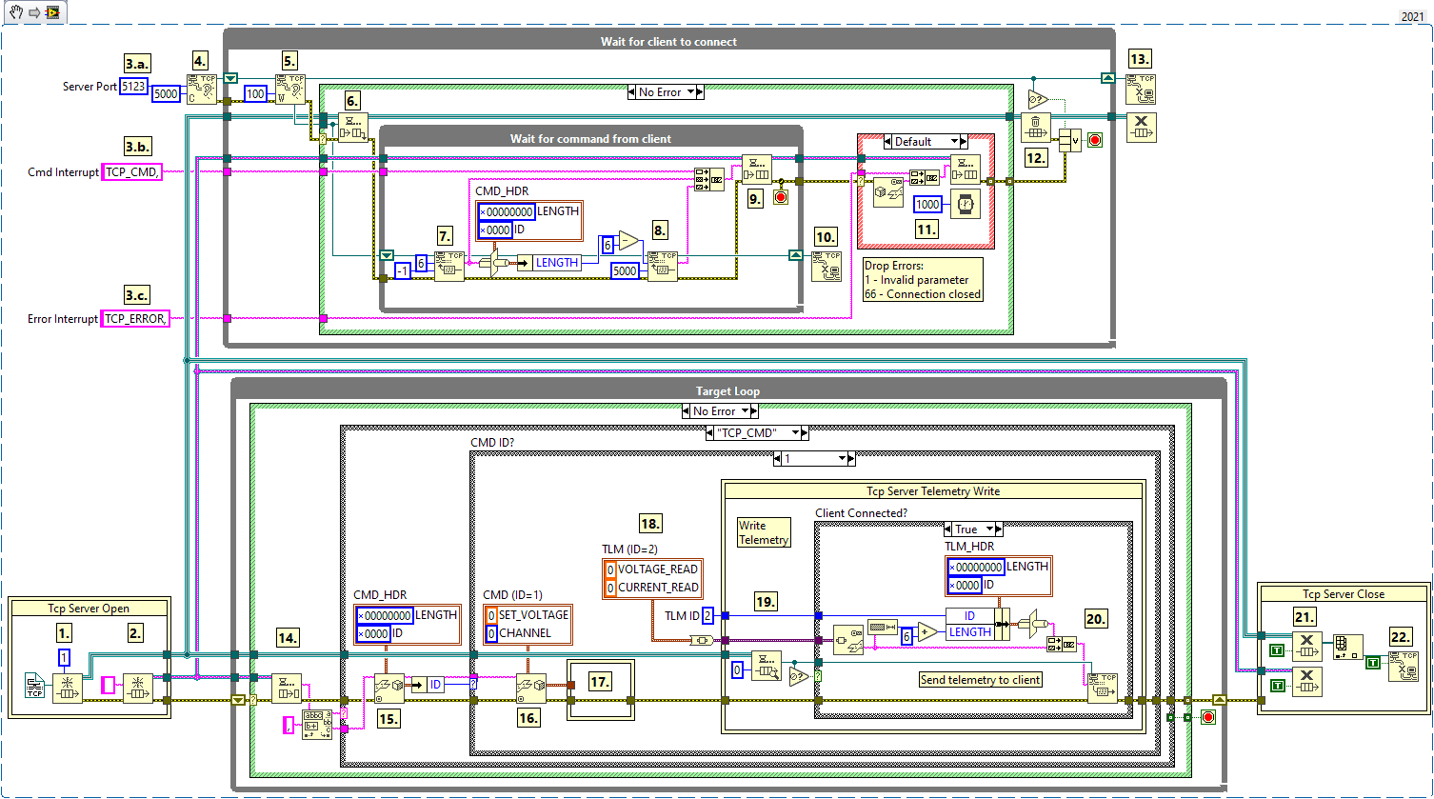Screen dimensions: 1434x799
Task: Click the 'Target Loop' title
Action: click(727, 391)
